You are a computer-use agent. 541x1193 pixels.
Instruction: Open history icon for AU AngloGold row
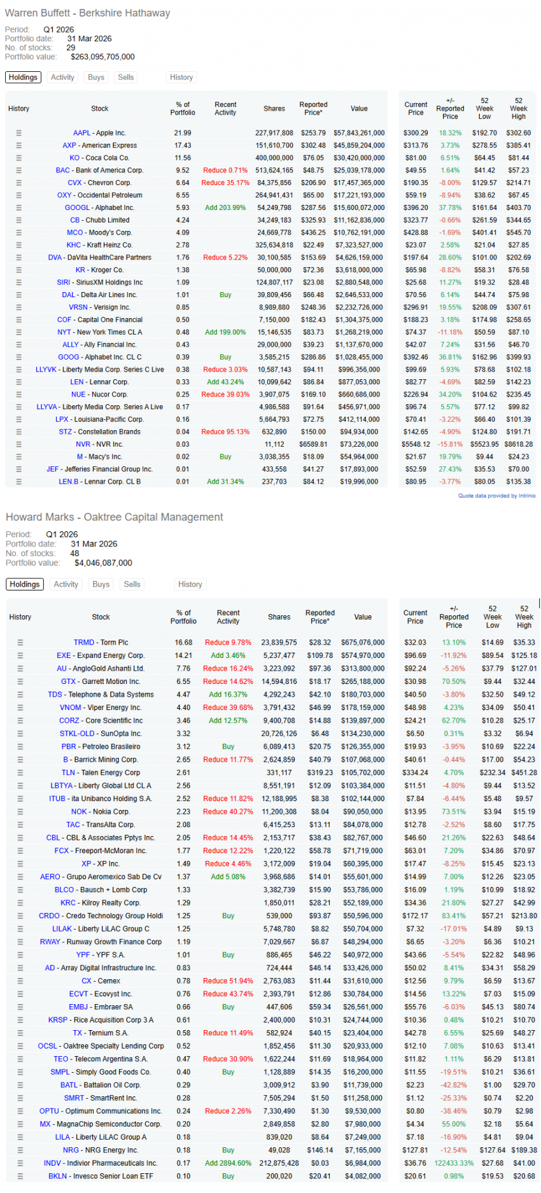pyautogui.click(x=20, y=669)
